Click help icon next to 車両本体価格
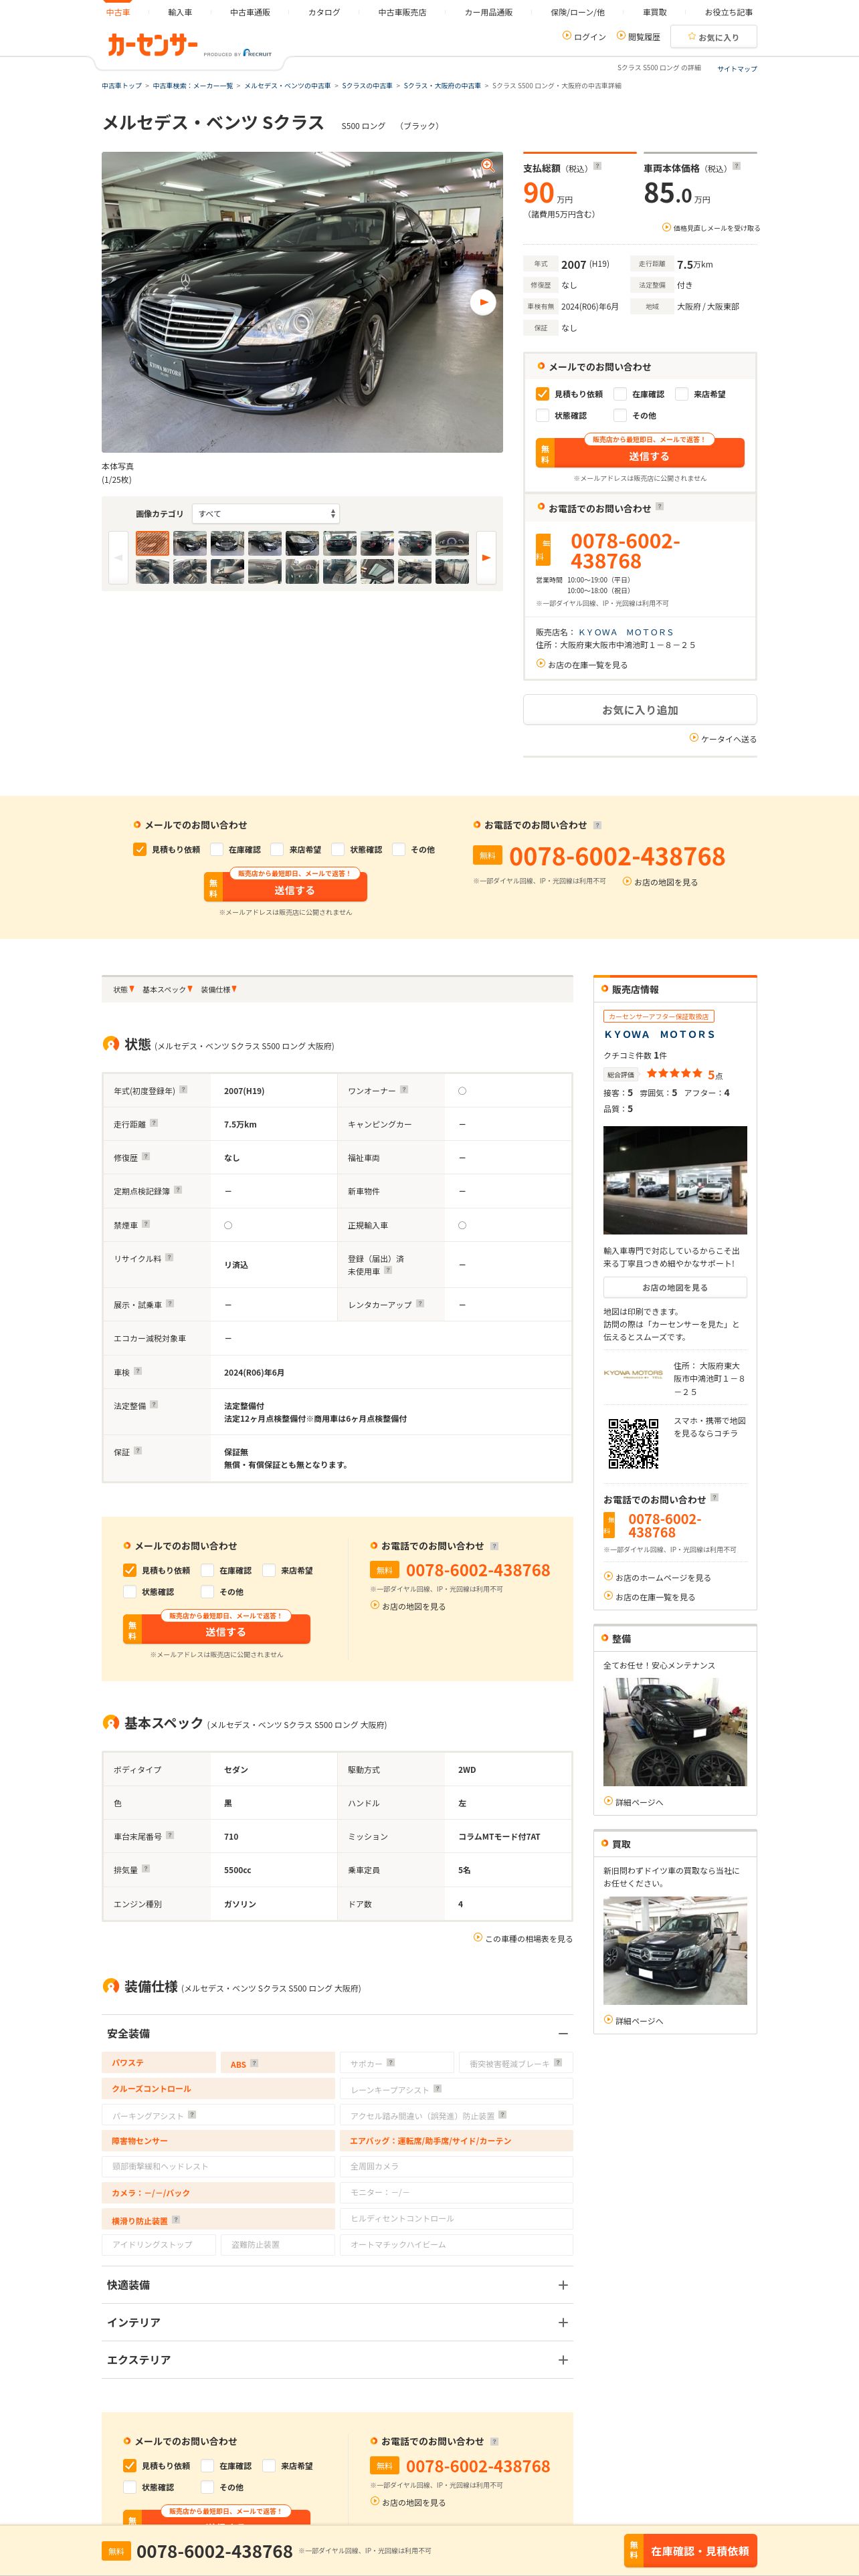This screenshot has height=2576, width=859. (737, 166)
